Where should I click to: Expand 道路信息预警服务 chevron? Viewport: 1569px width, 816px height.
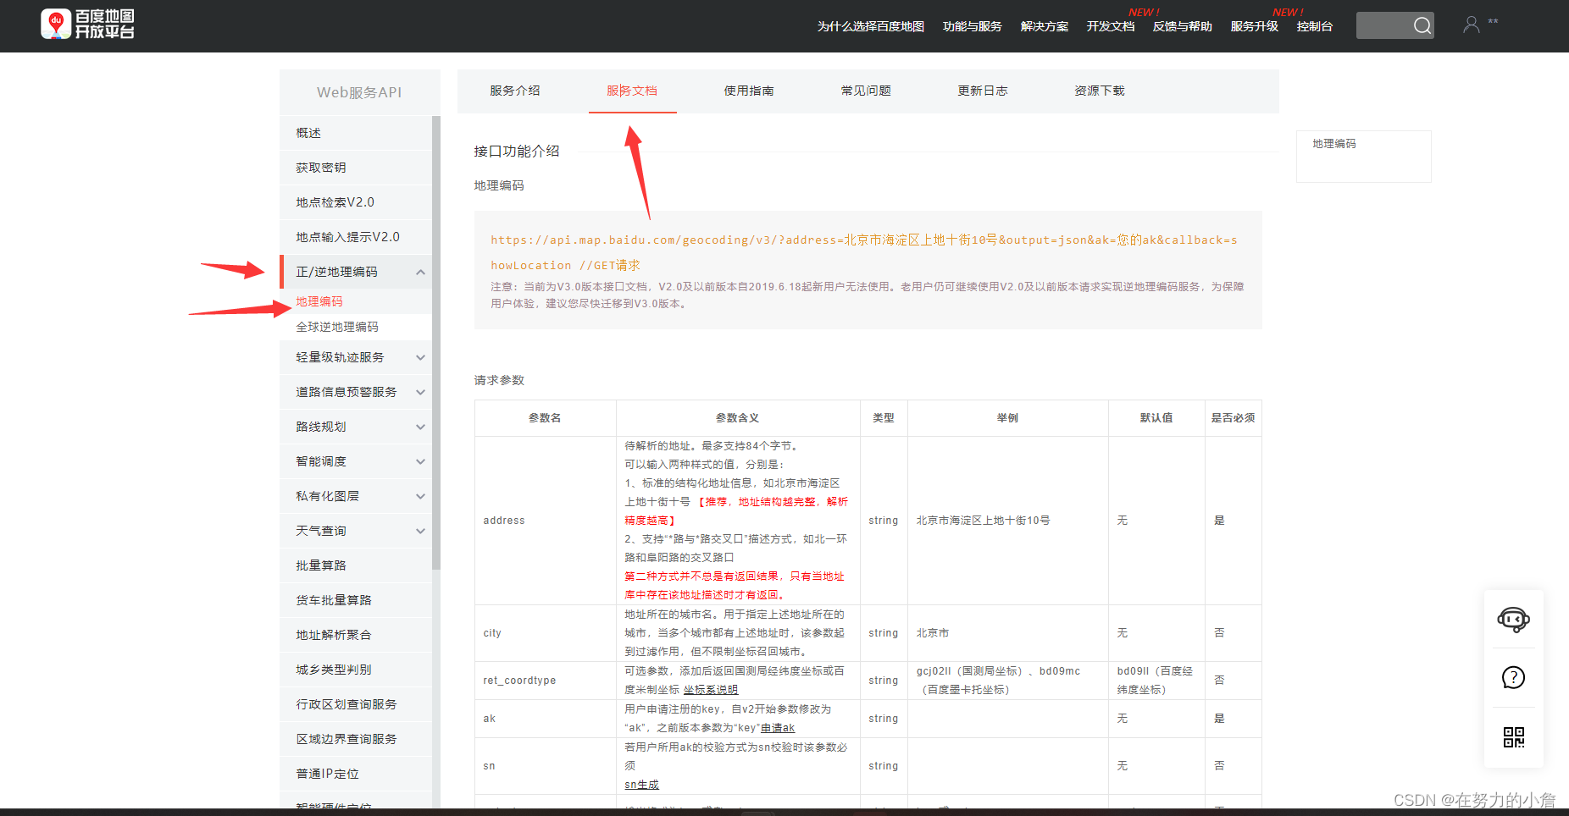point(420,392)
